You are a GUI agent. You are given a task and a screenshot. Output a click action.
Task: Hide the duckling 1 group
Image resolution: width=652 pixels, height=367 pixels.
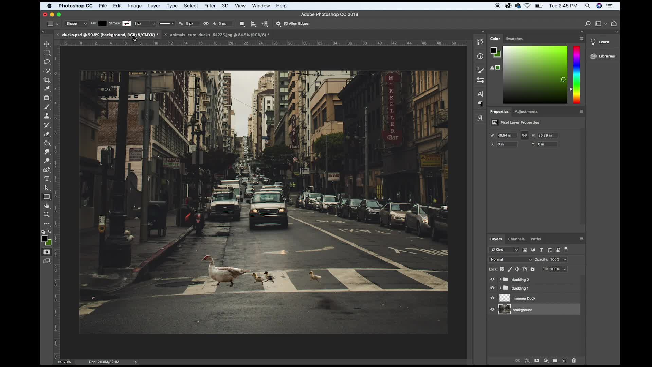point(492,288)
